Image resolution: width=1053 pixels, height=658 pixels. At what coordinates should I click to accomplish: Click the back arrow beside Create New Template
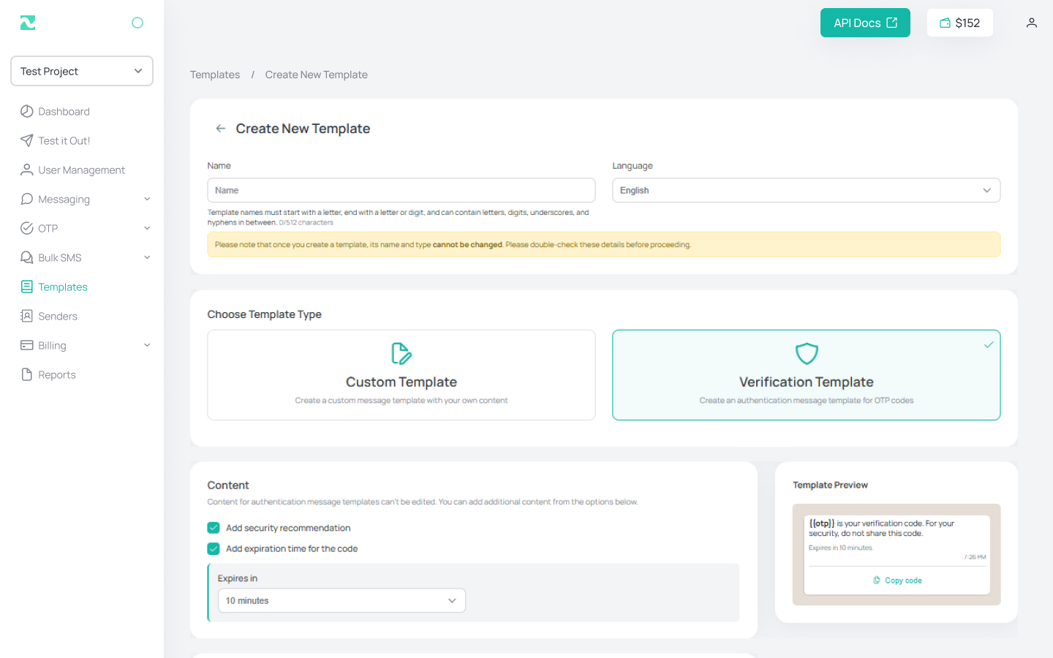pos(220,129)
